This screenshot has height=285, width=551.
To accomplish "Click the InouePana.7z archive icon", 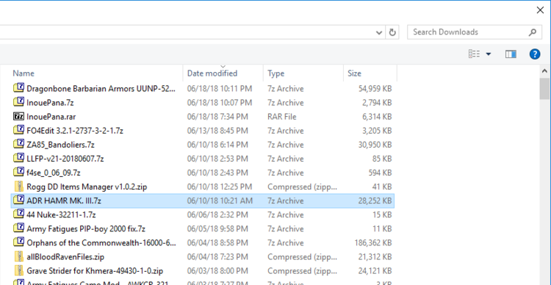I will [x=18, y=102].
